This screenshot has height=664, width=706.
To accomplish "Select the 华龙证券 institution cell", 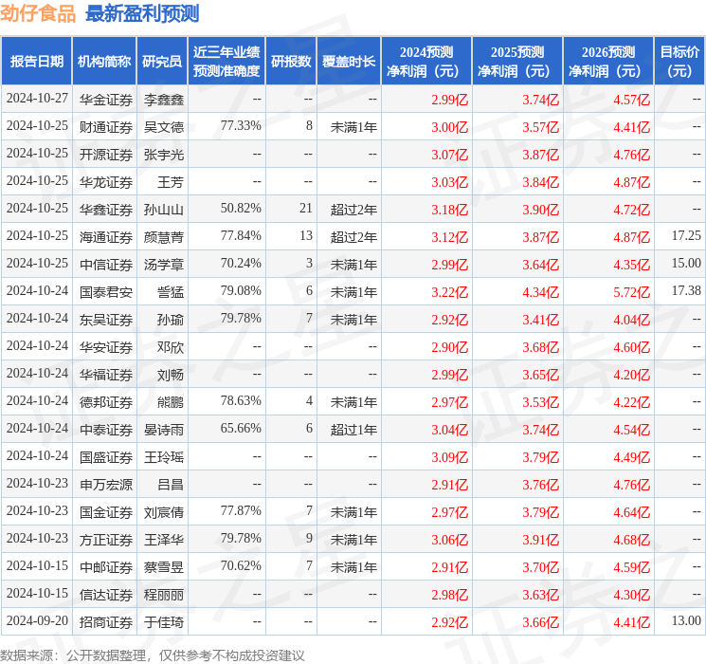I will (x=106, y=182).
